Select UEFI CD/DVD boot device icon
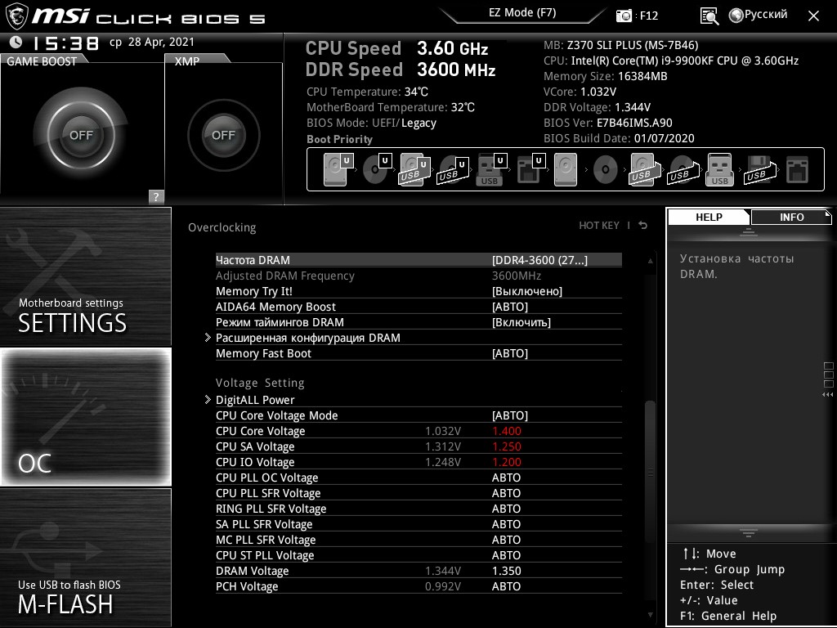 click(x=377, y=169)
